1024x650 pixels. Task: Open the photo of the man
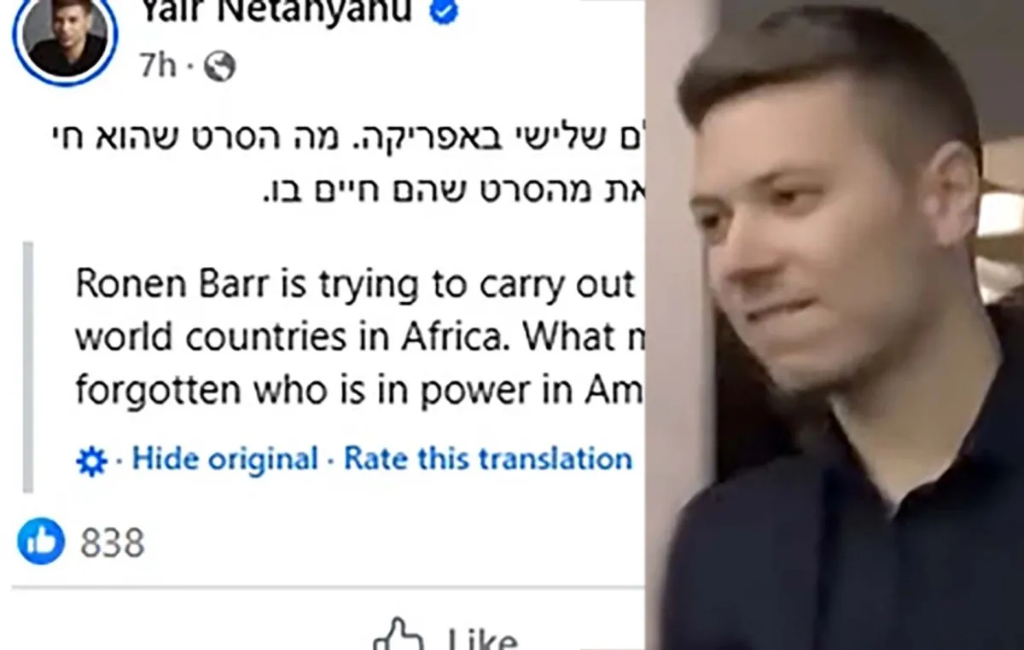(835, 325)
